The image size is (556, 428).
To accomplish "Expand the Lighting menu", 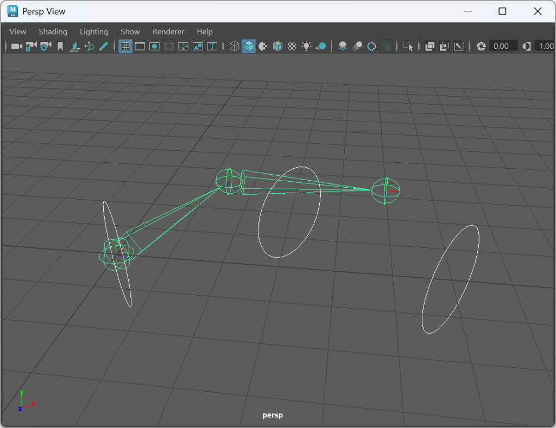I will pyautogui.click(x=93, y=31).
